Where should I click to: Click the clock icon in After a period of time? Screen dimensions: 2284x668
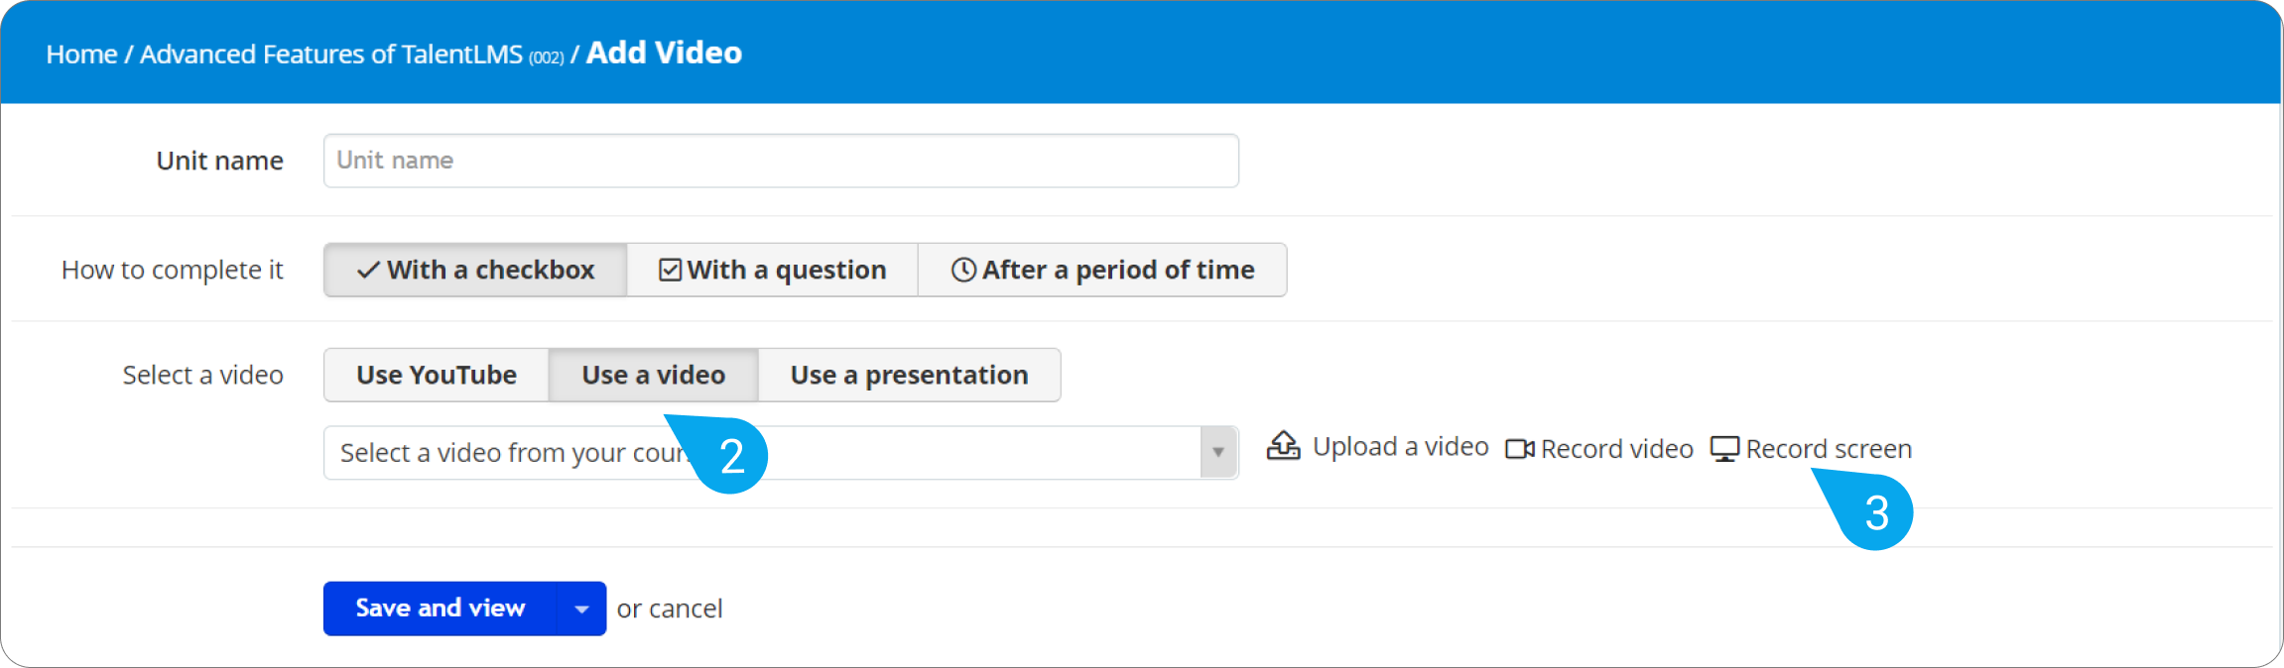pos(963,270)
